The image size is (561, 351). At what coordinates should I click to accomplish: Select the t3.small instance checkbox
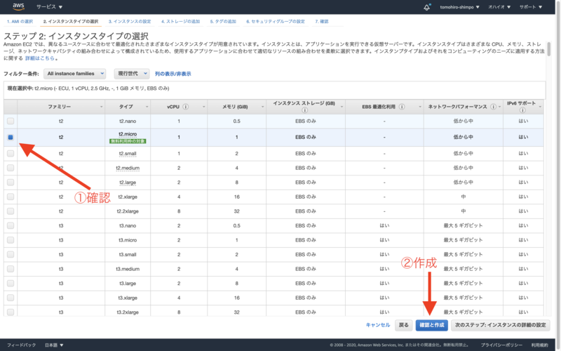pyautogui.click(x=11, y=254)
